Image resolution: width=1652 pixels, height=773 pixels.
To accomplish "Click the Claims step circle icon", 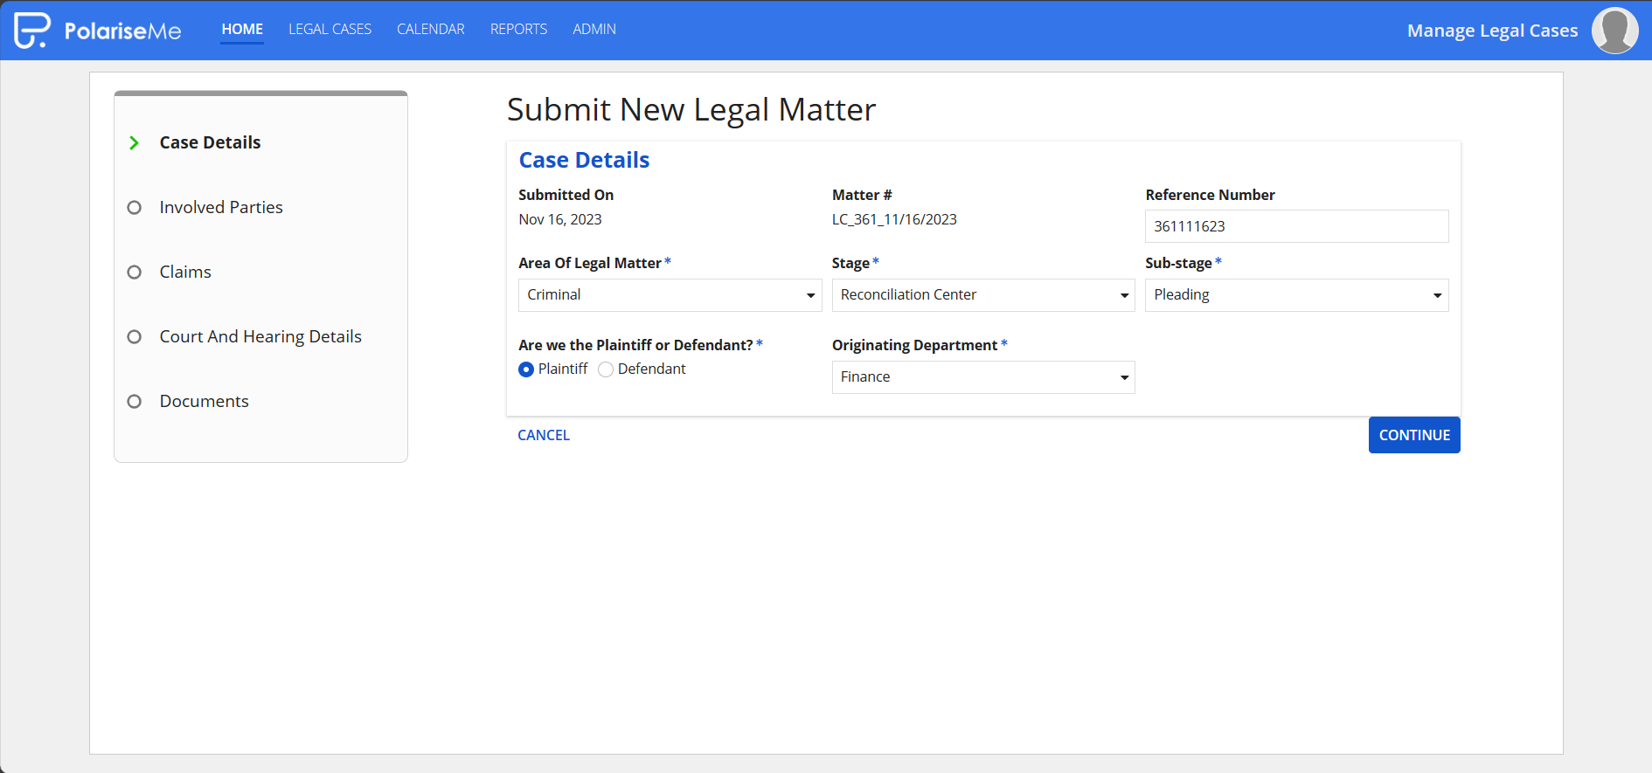I will tap(134, 272).
